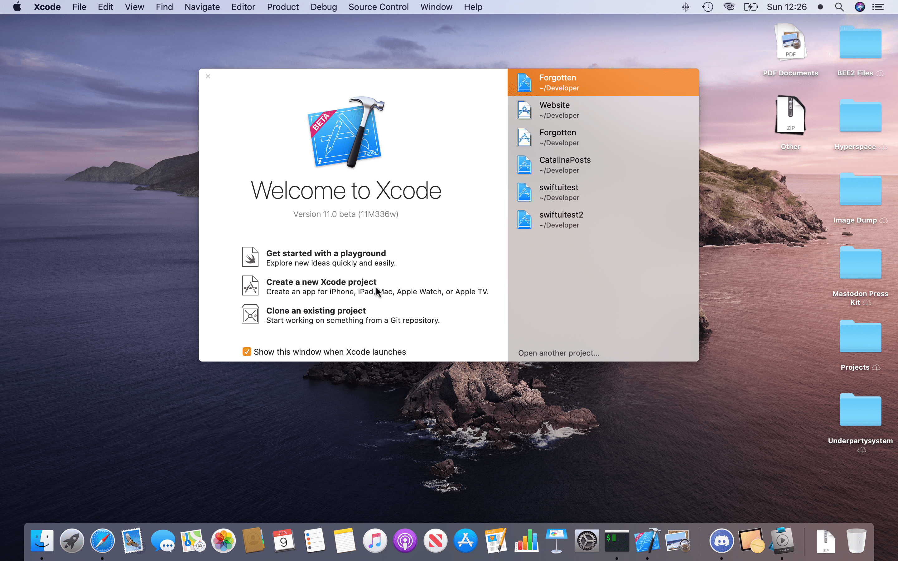This screenshot has height=561, width=898.
Task: Click the battery status icon
Action: pos(750,7)
